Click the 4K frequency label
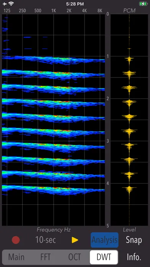Image resolution: width=150 pixels, height=267 pixels. (85, 11)
